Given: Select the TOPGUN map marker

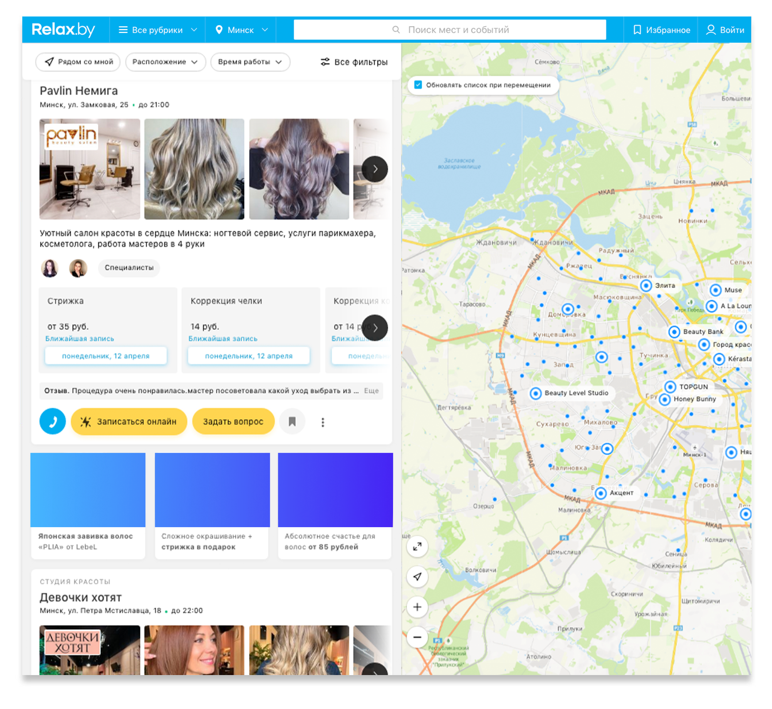Looking at the screenshot, I should click(670, 387).
